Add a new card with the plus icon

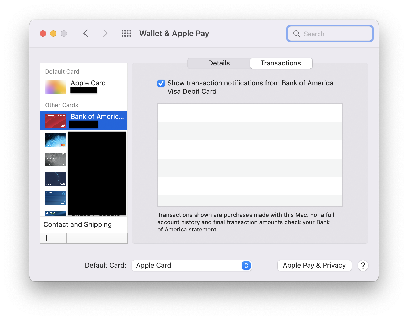coord(46,238)
